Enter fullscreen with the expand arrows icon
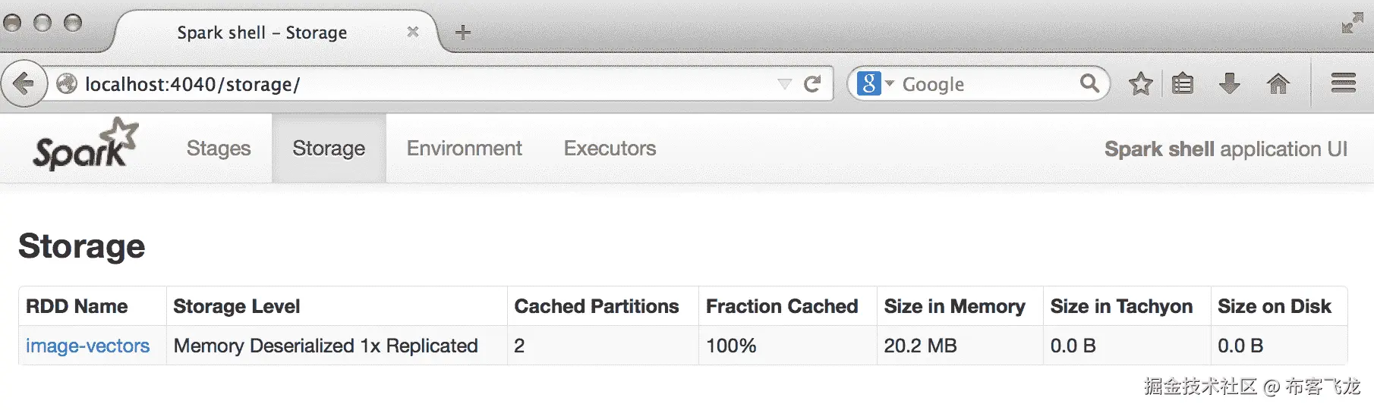The width and height of the screenshot is (1374, 410). 1352,23
